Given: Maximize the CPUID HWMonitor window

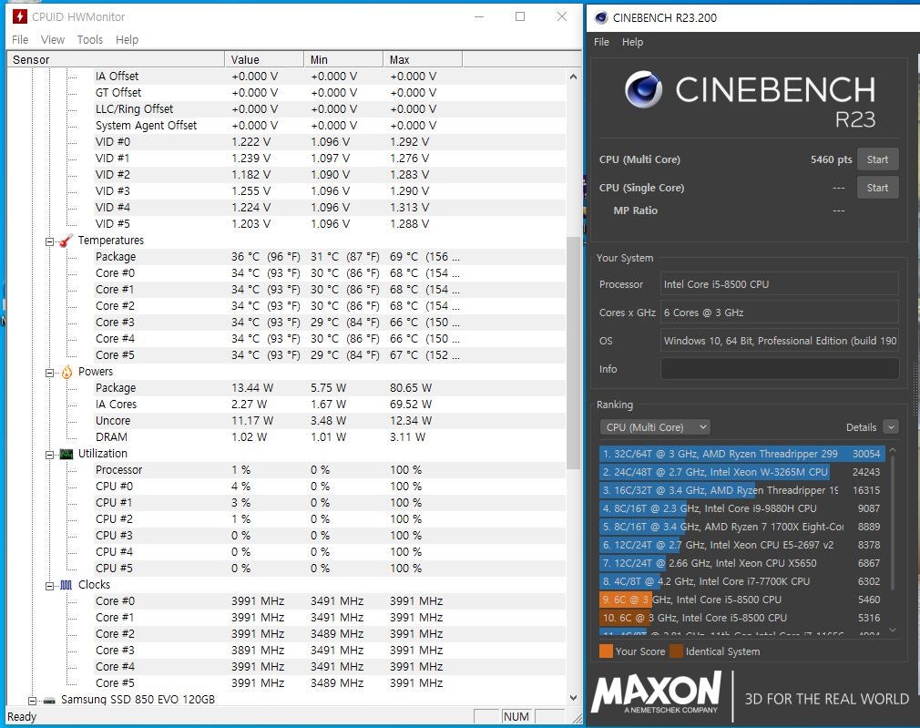Looking at the screenshot, I should pyautogui.click(x=520, y=16).
